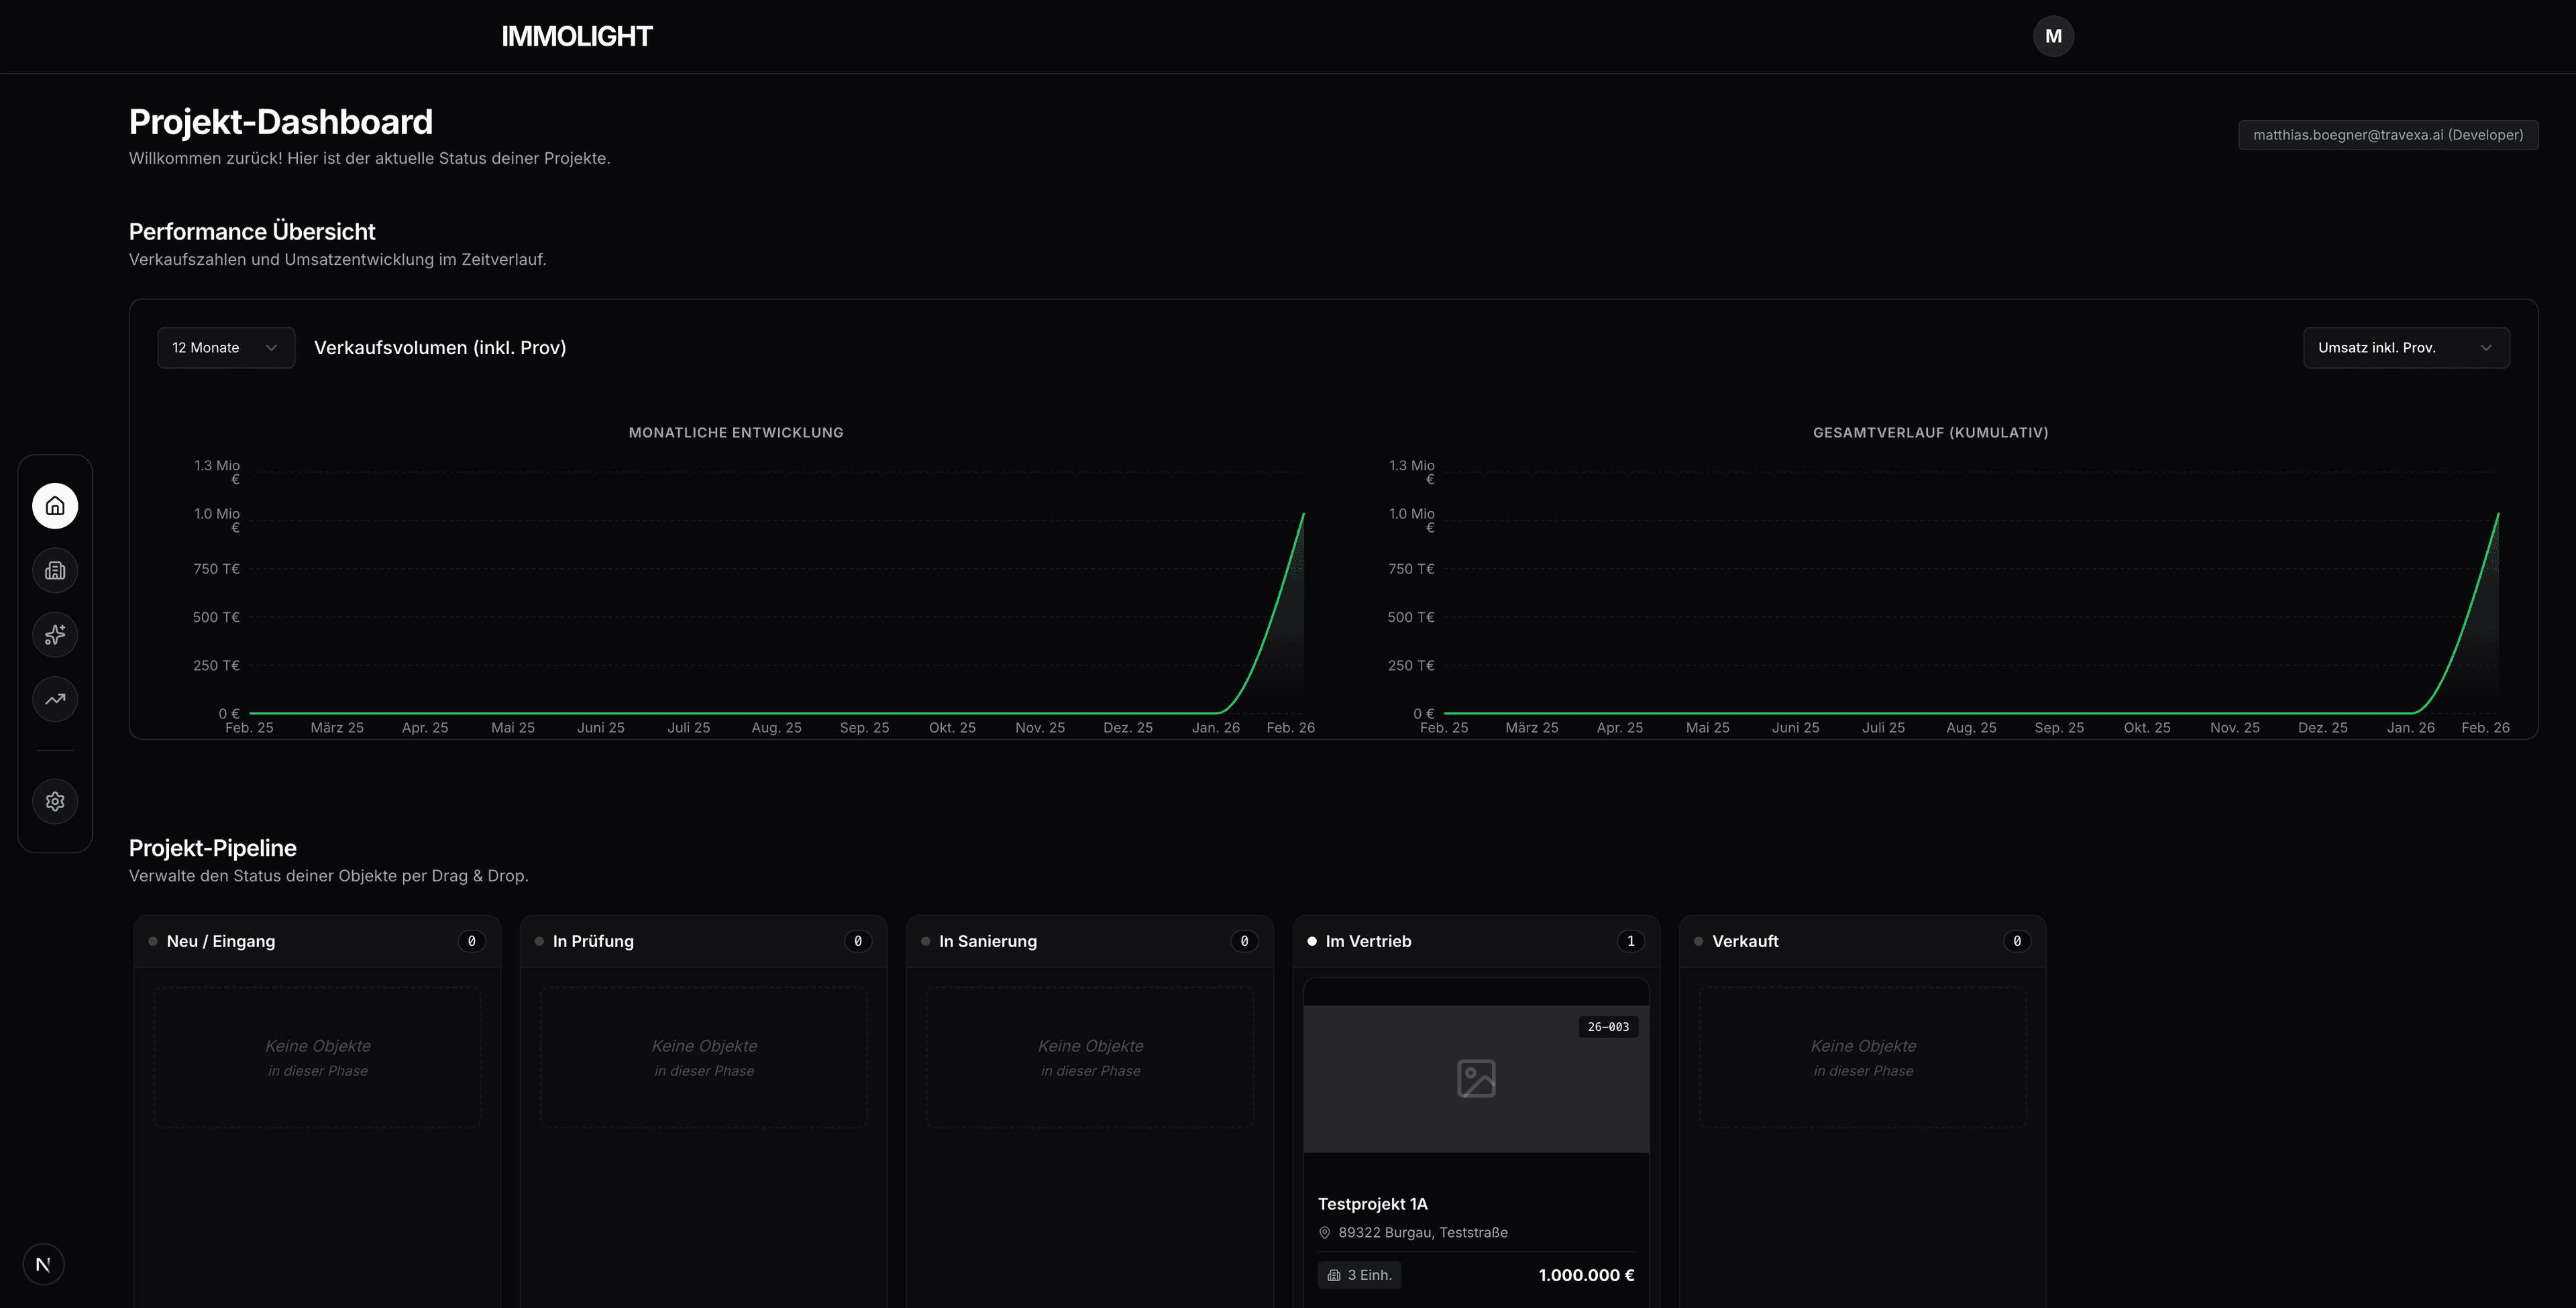The height and width of the screenshot is (1308, 2576).
Task: Click the matthias.boegner developer badge
Action: pyautogui.click(x=2388, y=134)
